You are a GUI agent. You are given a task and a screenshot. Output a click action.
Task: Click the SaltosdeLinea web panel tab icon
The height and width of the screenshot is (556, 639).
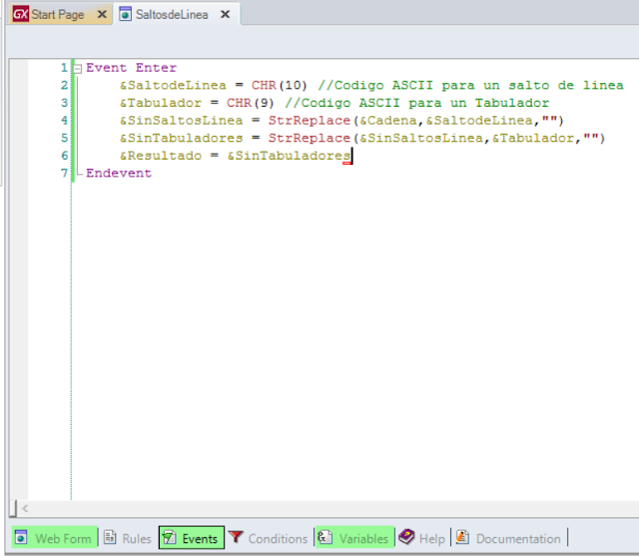(125, 14)
